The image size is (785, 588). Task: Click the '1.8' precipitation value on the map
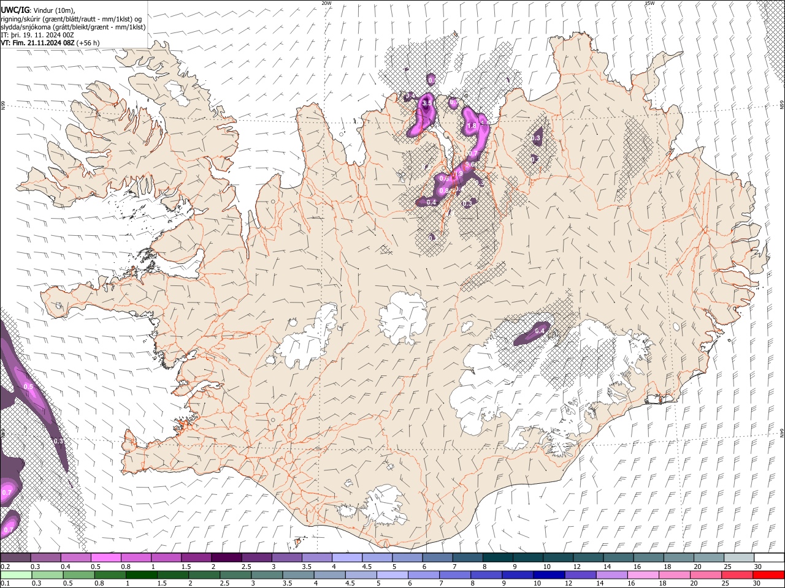[472, 126]
